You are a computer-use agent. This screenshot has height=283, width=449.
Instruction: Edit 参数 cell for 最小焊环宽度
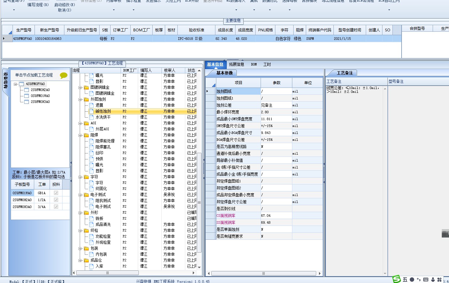coord(276,112)
